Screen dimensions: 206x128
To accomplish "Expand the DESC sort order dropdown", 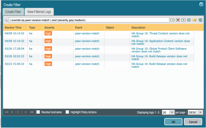I will (200, 112).
